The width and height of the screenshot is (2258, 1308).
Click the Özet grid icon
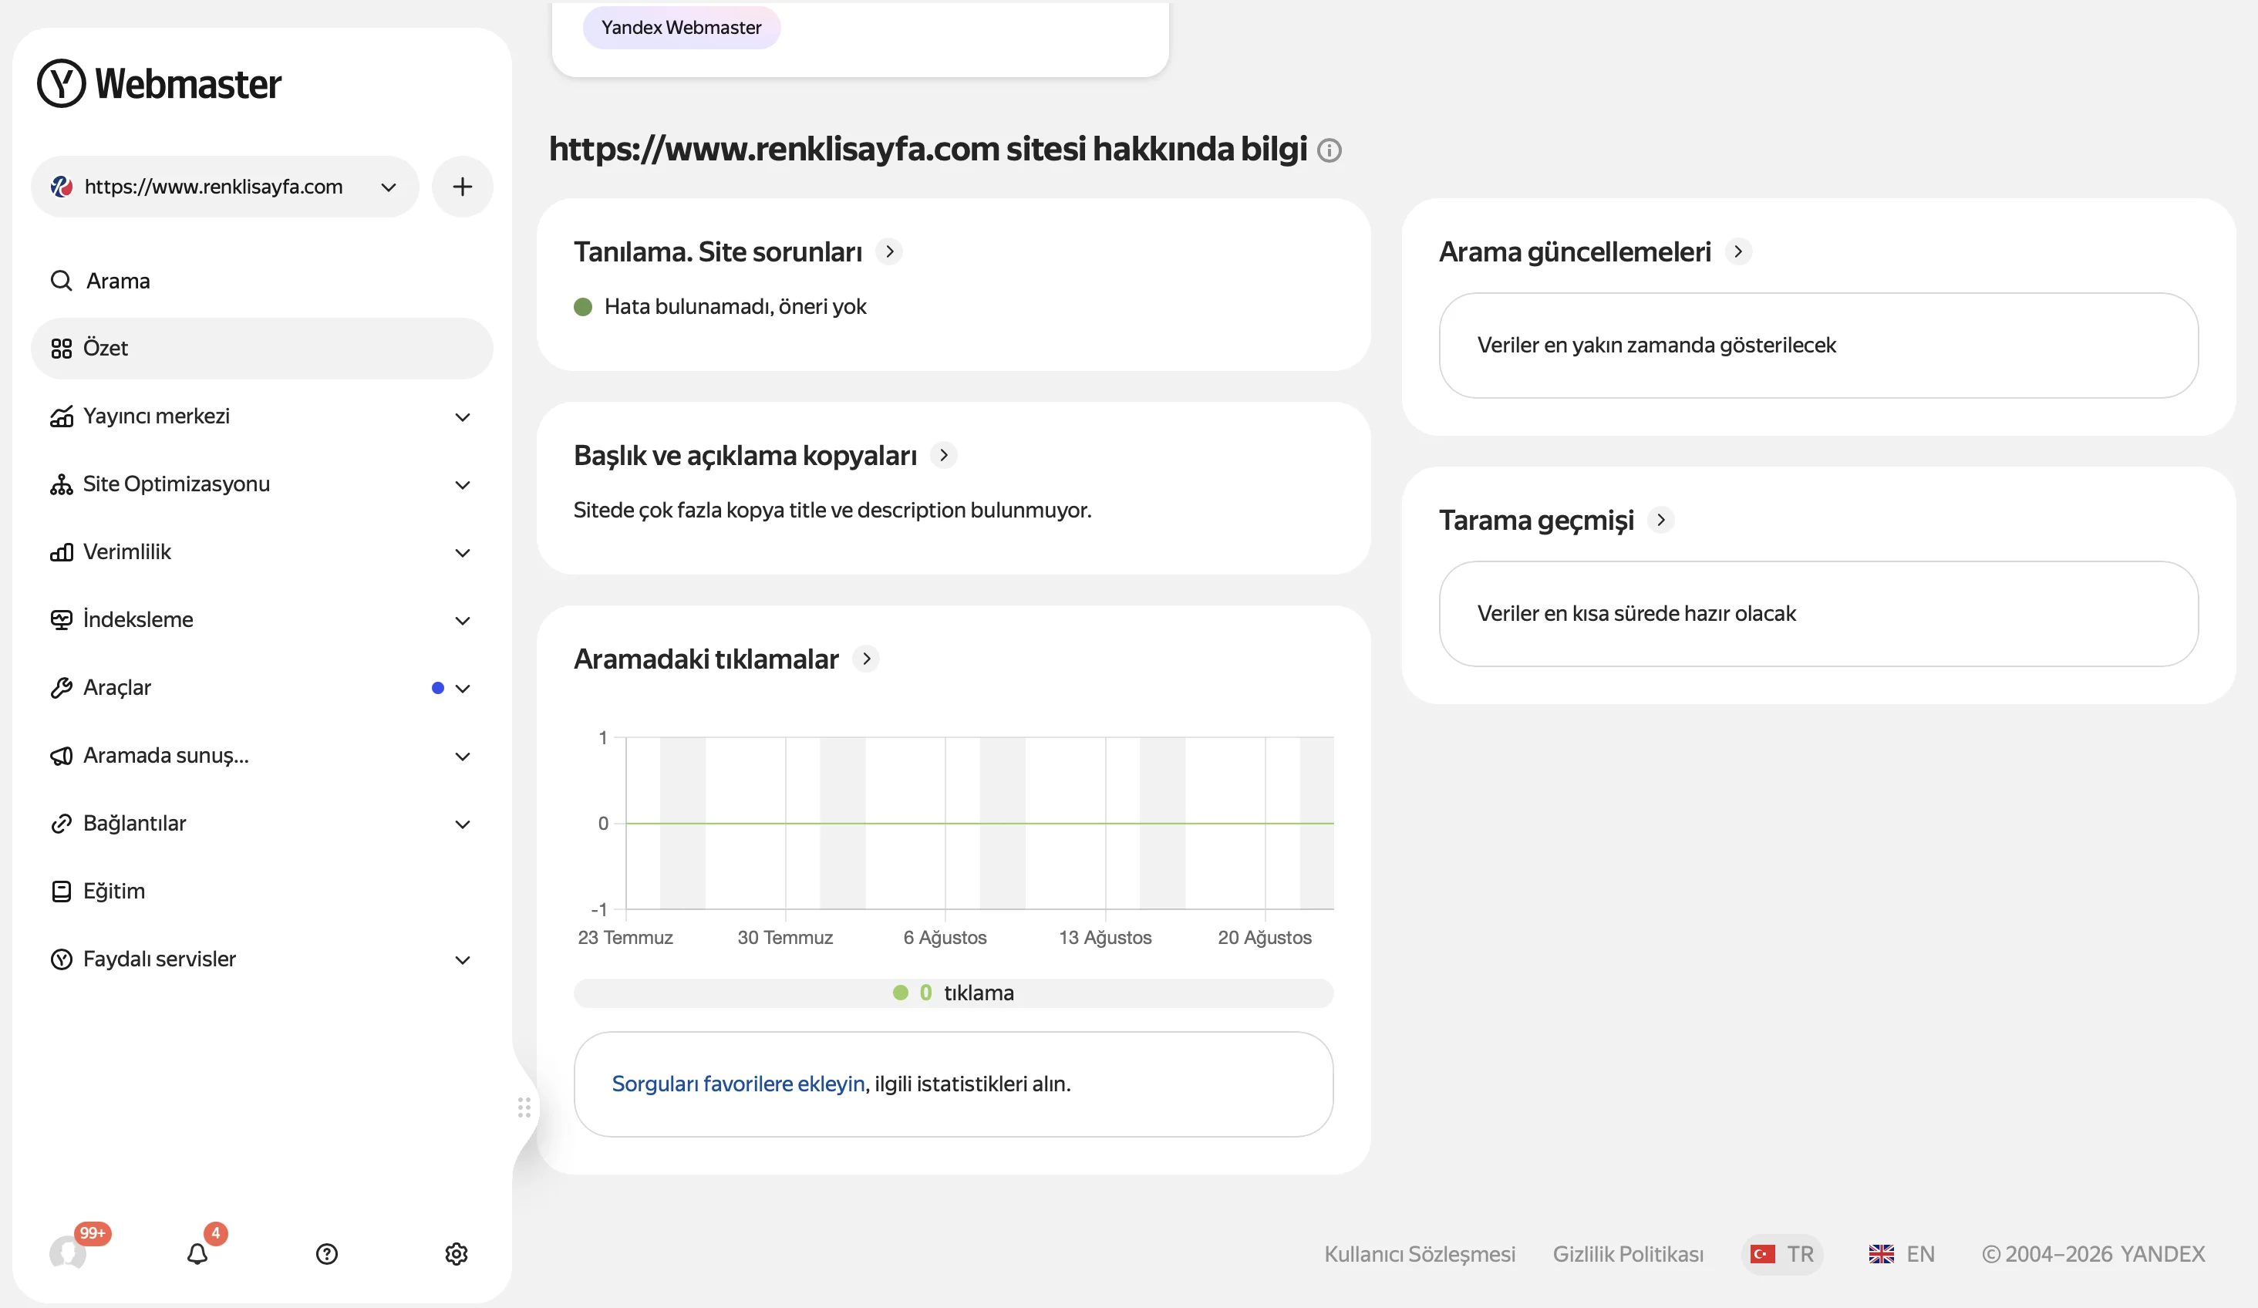pyautogui.click(x=61, y=349)
